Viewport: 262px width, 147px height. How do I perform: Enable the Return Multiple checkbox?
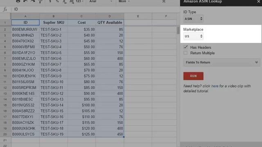click(185, 53)
